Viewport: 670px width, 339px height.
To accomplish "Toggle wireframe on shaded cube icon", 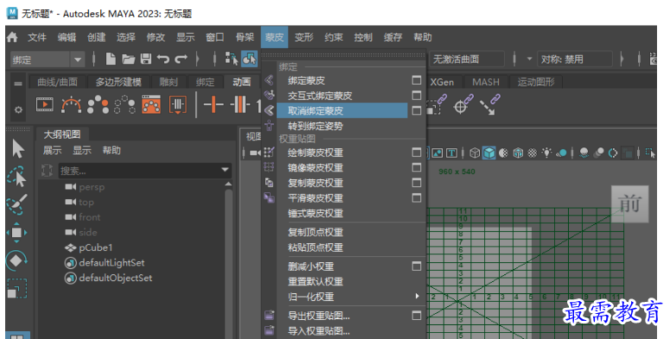I will 518,153.
